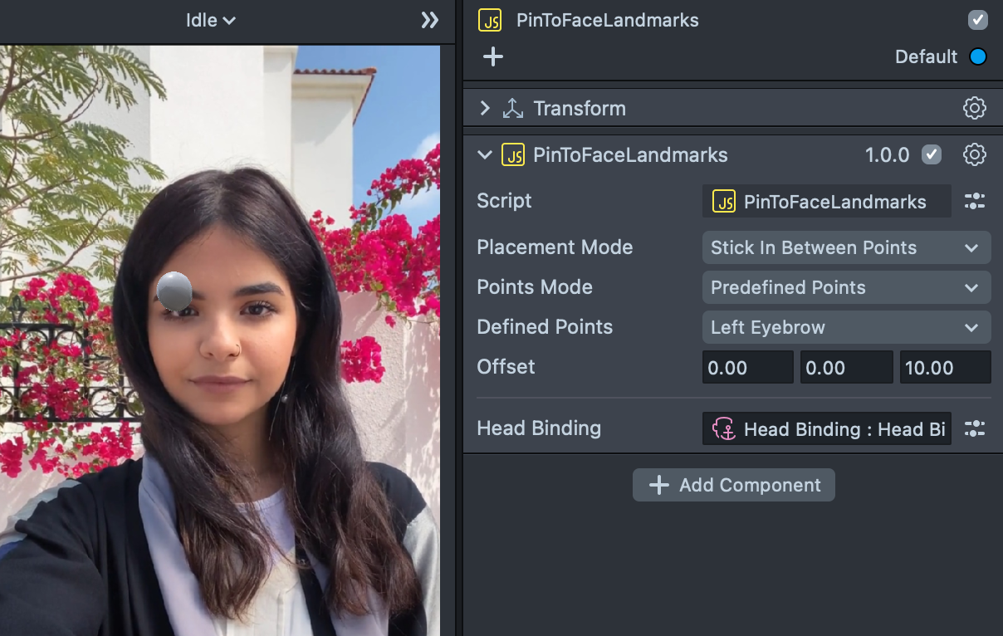Image resolution: width=1003 pixels, height=636 pixels.
Task: Click the Script field picker icon
Action: click(974, 201)
